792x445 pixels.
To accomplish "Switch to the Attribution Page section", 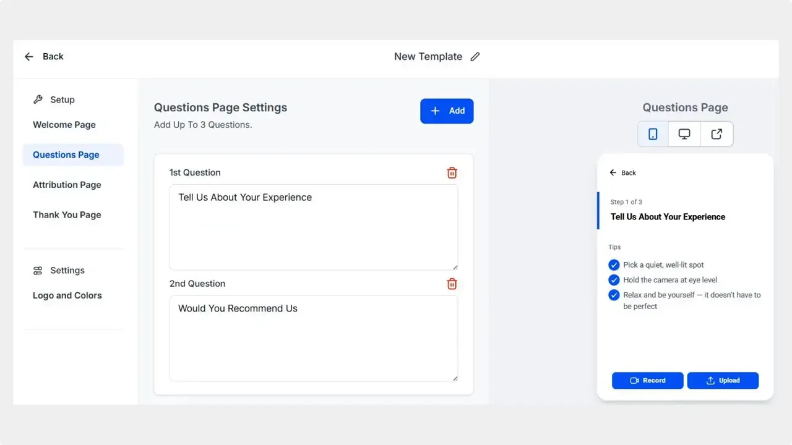I will coord(67,185).
